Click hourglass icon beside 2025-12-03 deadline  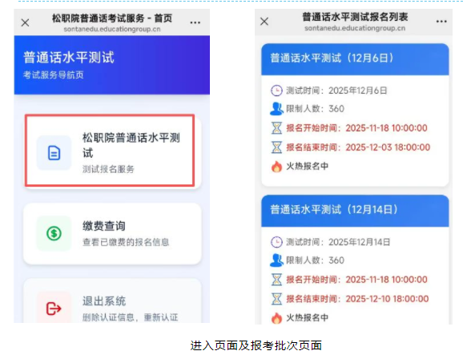(x=276, y=147)
